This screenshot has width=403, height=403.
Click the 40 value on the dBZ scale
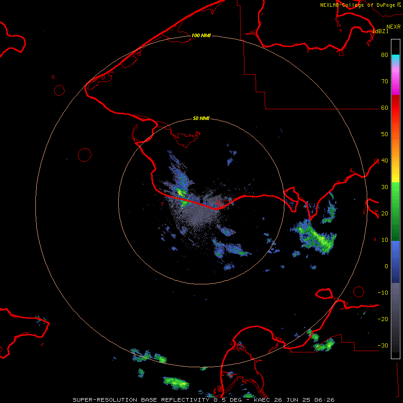[x=385, y=161]
